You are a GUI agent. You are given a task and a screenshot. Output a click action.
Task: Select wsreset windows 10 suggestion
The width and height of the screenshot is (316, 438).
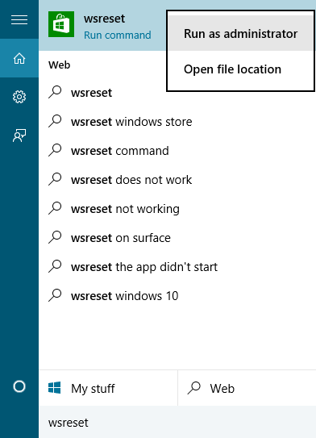[177, 296]
